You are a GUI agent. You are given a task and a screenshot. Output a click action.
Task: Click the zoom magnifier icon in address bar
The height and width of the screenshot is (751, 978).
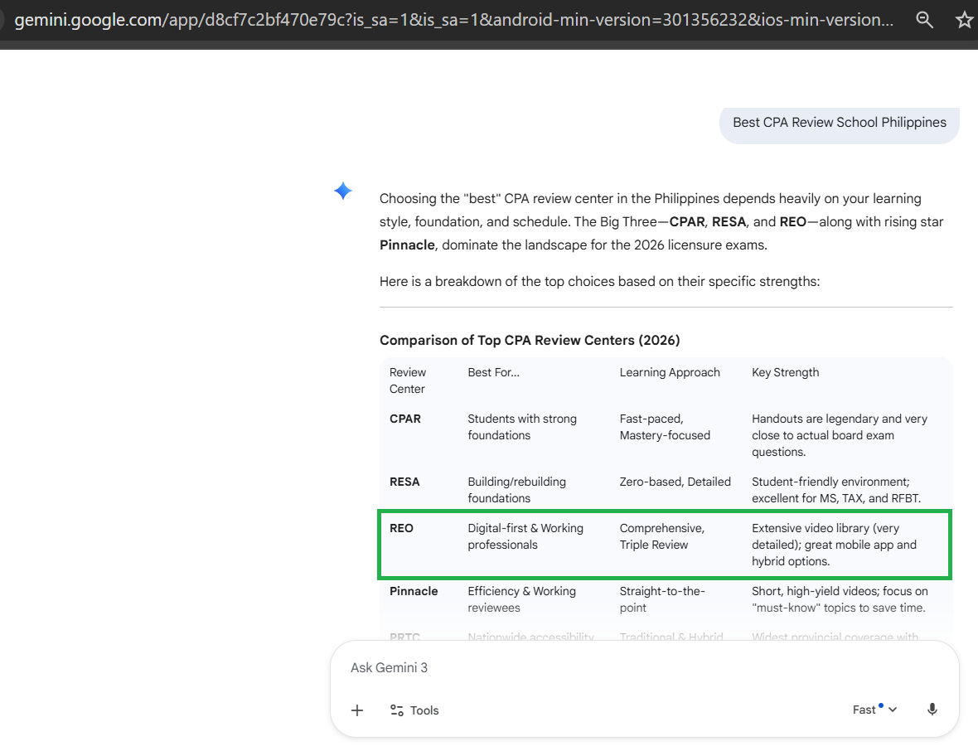tap(924, 20)
